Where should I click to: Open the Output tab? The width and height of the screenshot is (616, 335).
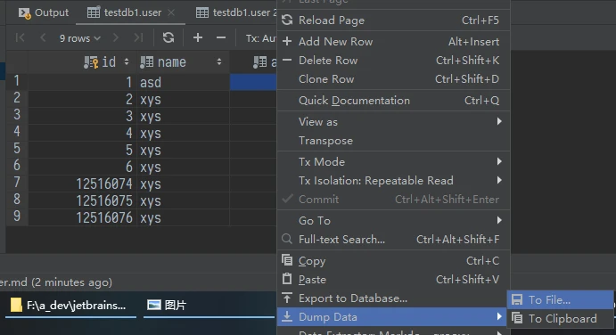point(44,12)
